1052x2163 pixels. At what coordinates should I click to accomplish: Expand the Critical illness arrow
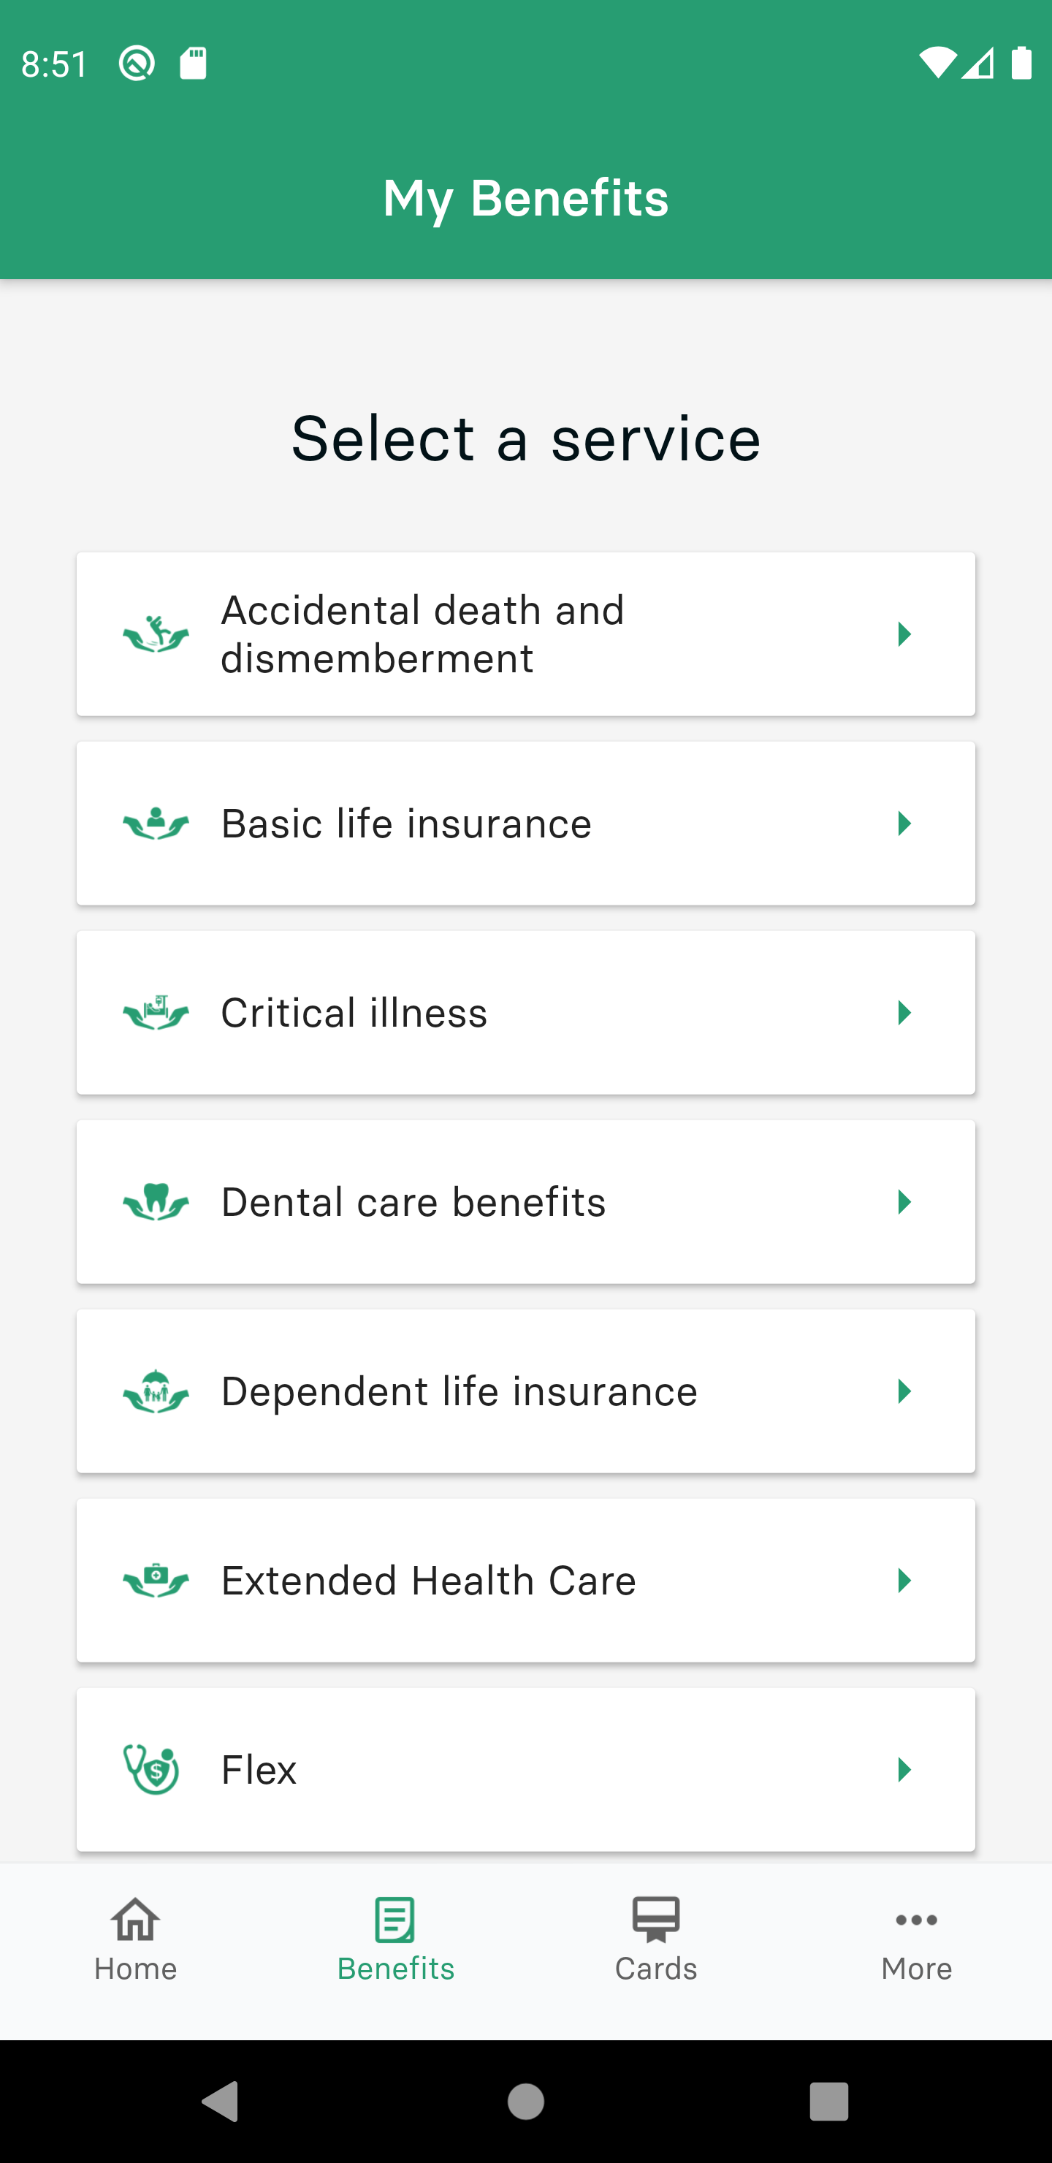(904, 1013)
